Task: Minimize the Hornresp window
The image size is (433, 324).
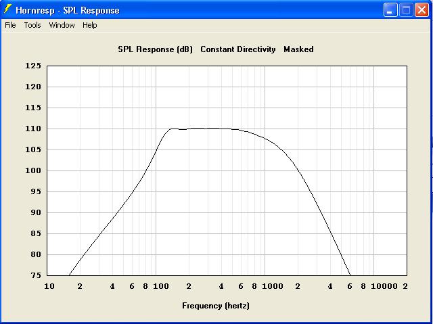Action: click(x=390, y=10)
